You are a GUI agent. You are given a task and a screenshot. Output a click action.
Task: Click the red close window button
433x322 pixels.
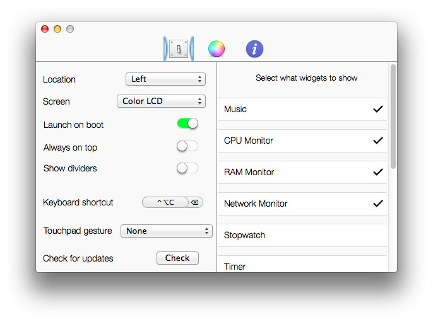click(45, 29)
